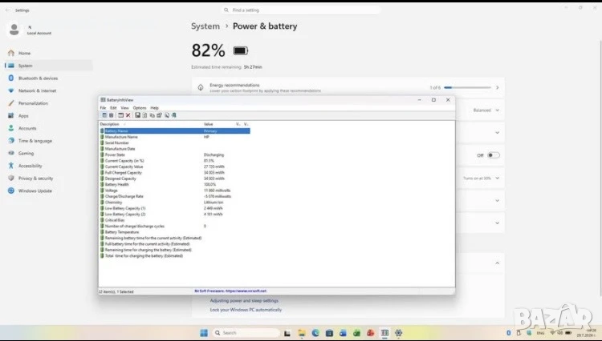Select the 'Battery Name' row
Image resolution: width=602 pixels, height=341 pixels.
tap(175, 131)
